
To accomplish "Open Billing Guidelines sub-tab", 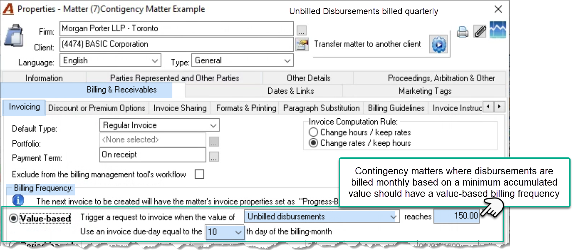I will click(396, 108).
